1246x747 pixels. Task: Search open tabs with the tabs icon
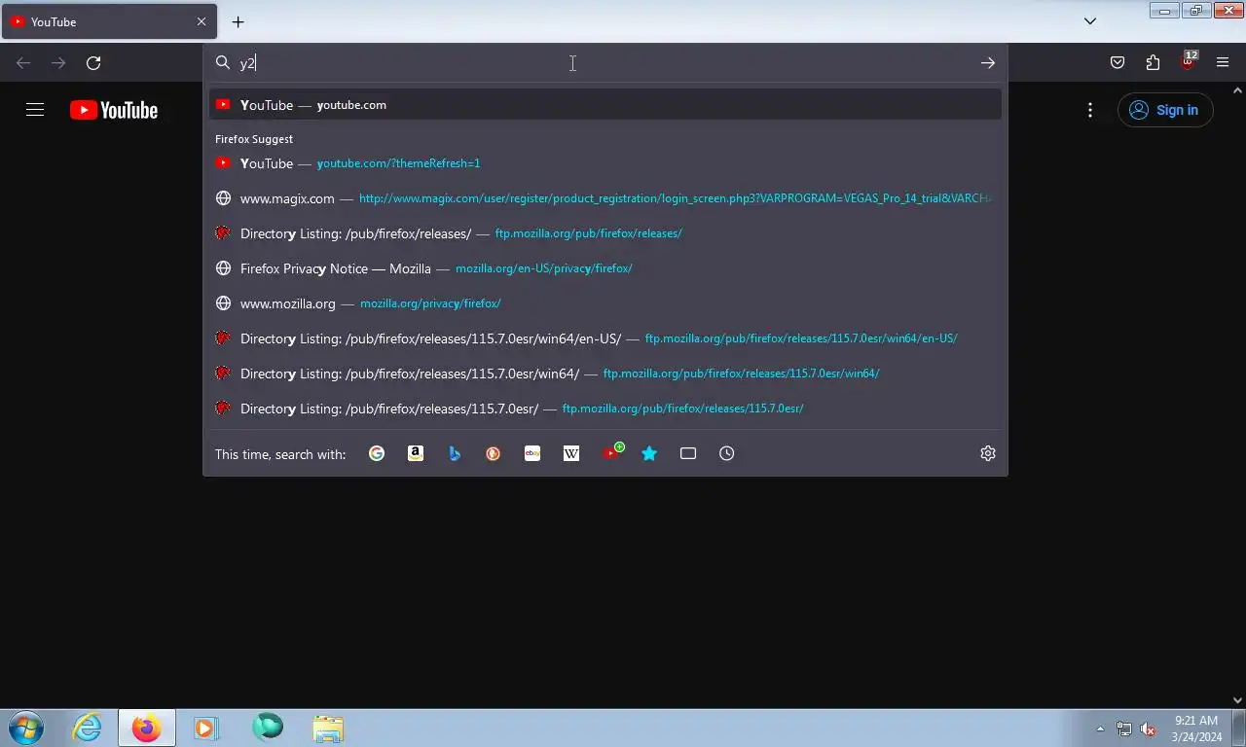[x=688, y=453]
